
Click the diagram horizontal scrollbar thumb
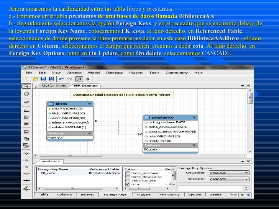coord(71,156)
